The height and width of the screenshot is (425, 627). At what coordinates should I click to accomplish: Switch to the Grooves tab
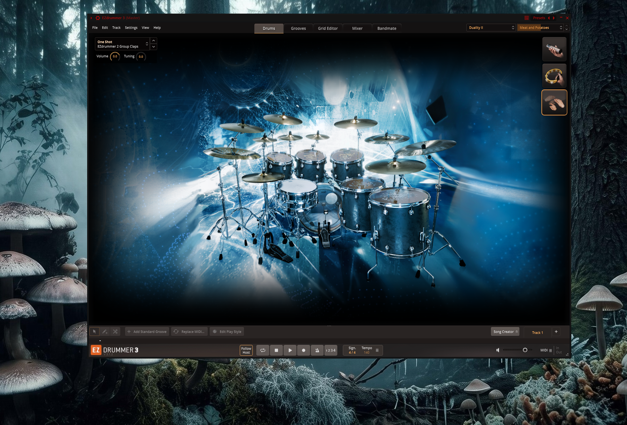pyautogui.click(x=298, y=29)
